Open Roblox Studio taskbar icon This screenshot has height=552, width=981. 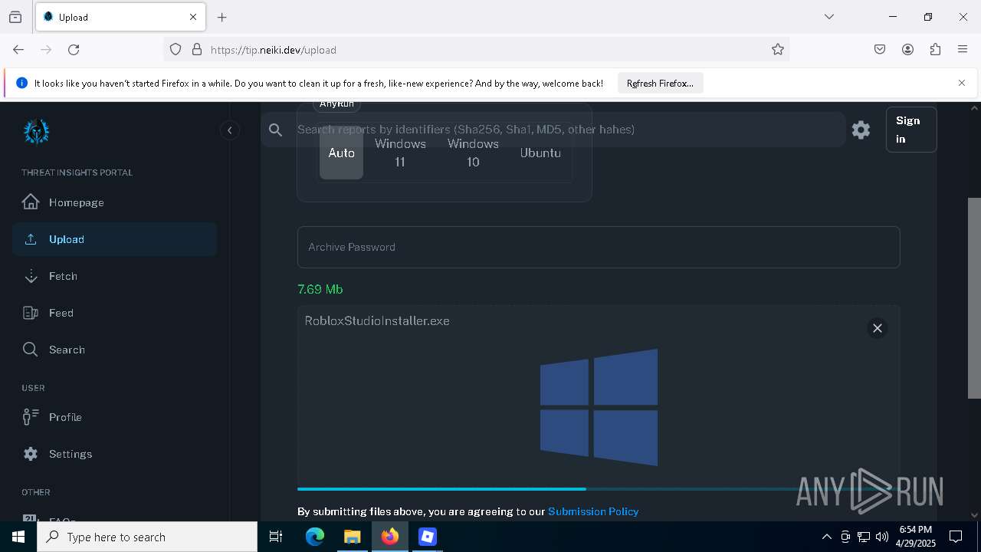[428, 537]
